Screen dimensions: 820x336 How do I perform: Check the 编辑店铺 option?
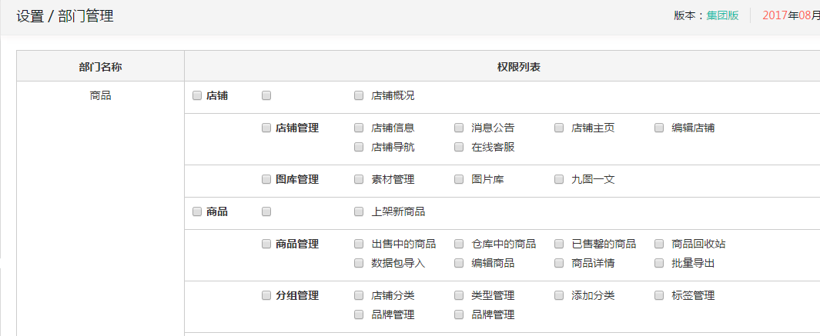(x=659, y=128)
